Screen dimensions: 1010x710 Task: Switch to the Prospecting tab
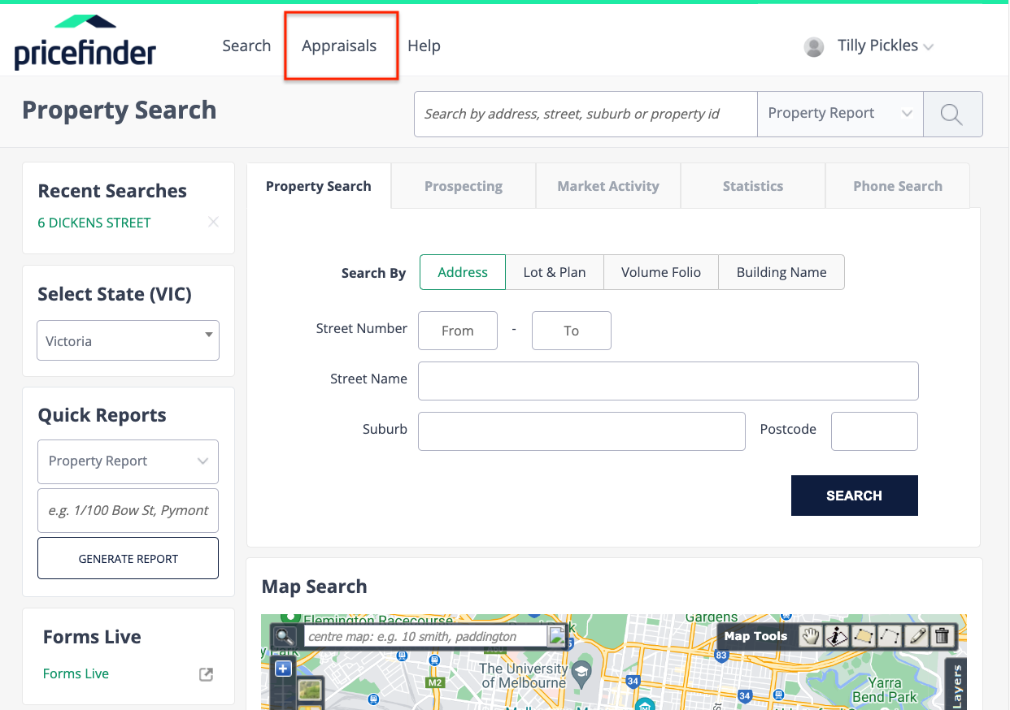pyautogui.click(x=463, y=186)
